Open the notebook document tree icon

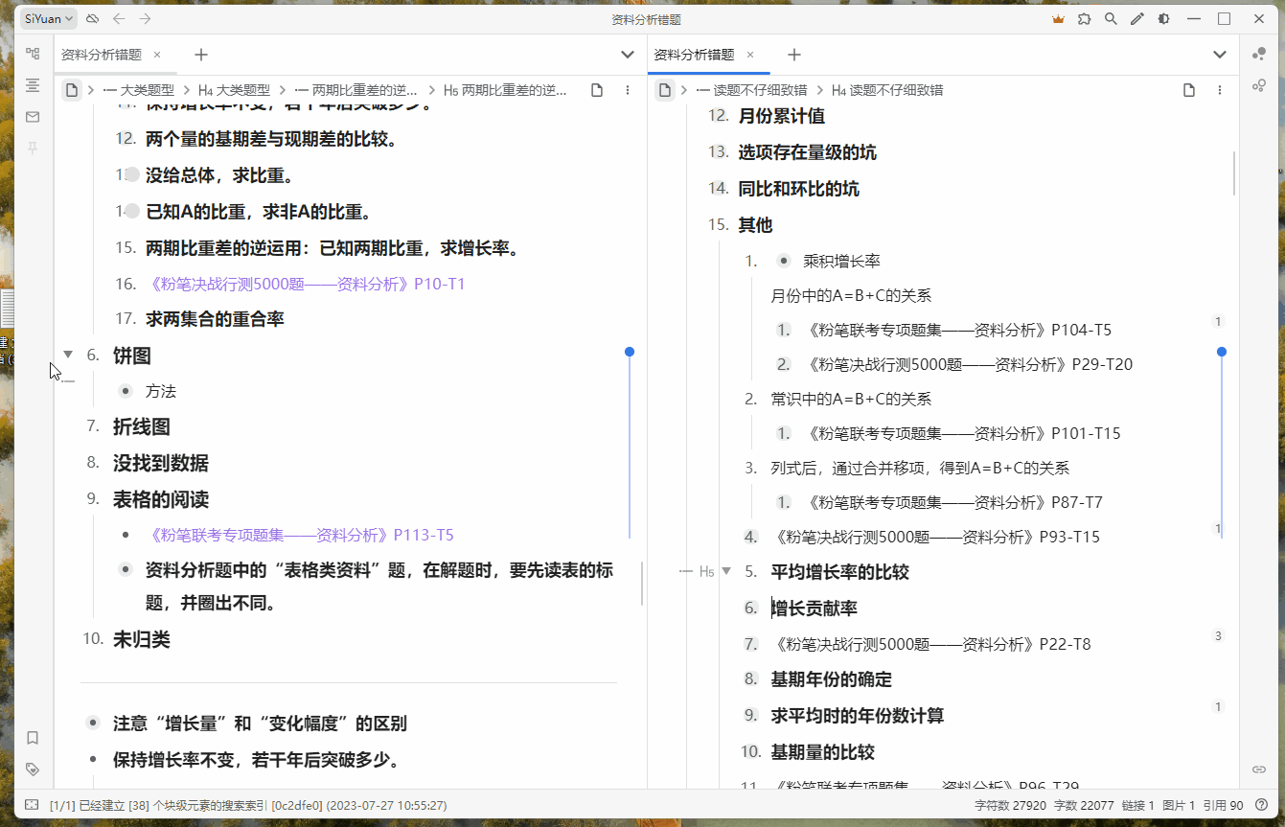(33, 54)
